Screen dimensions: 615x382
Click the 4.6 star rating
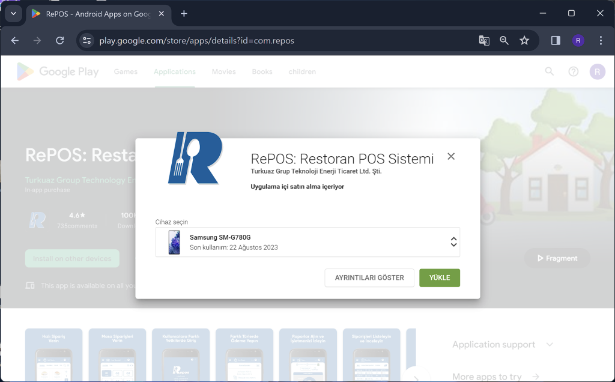pyautogui.click(x=77, y=215)
